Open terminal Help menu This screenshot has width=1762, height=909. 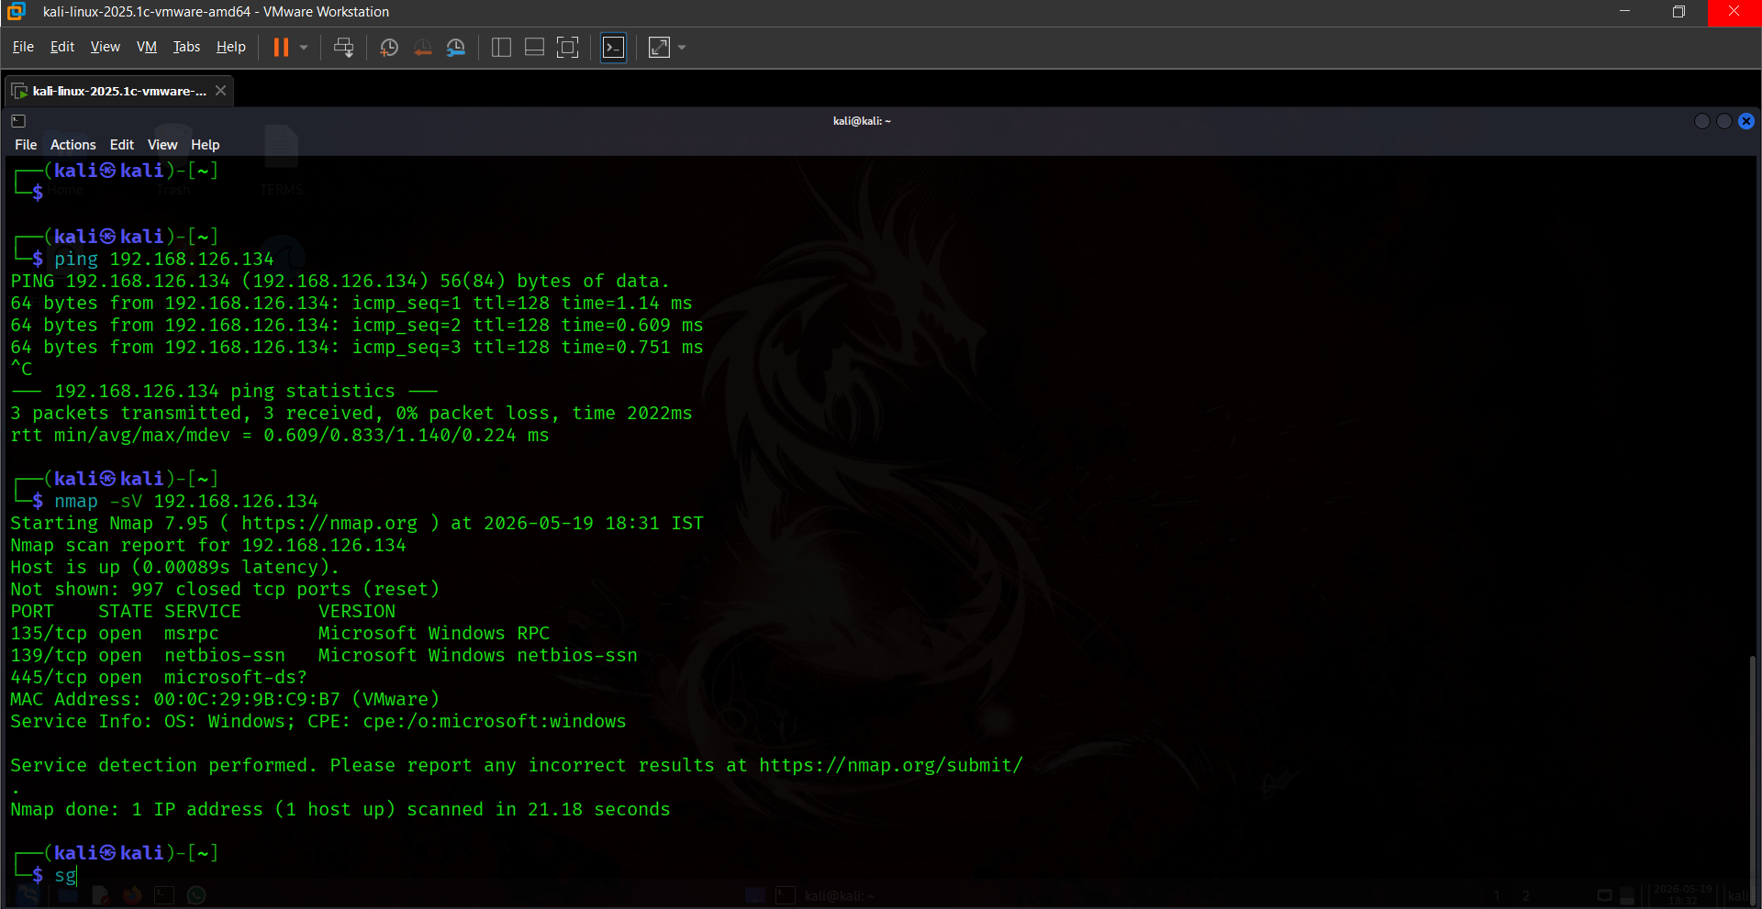point(206,145)
